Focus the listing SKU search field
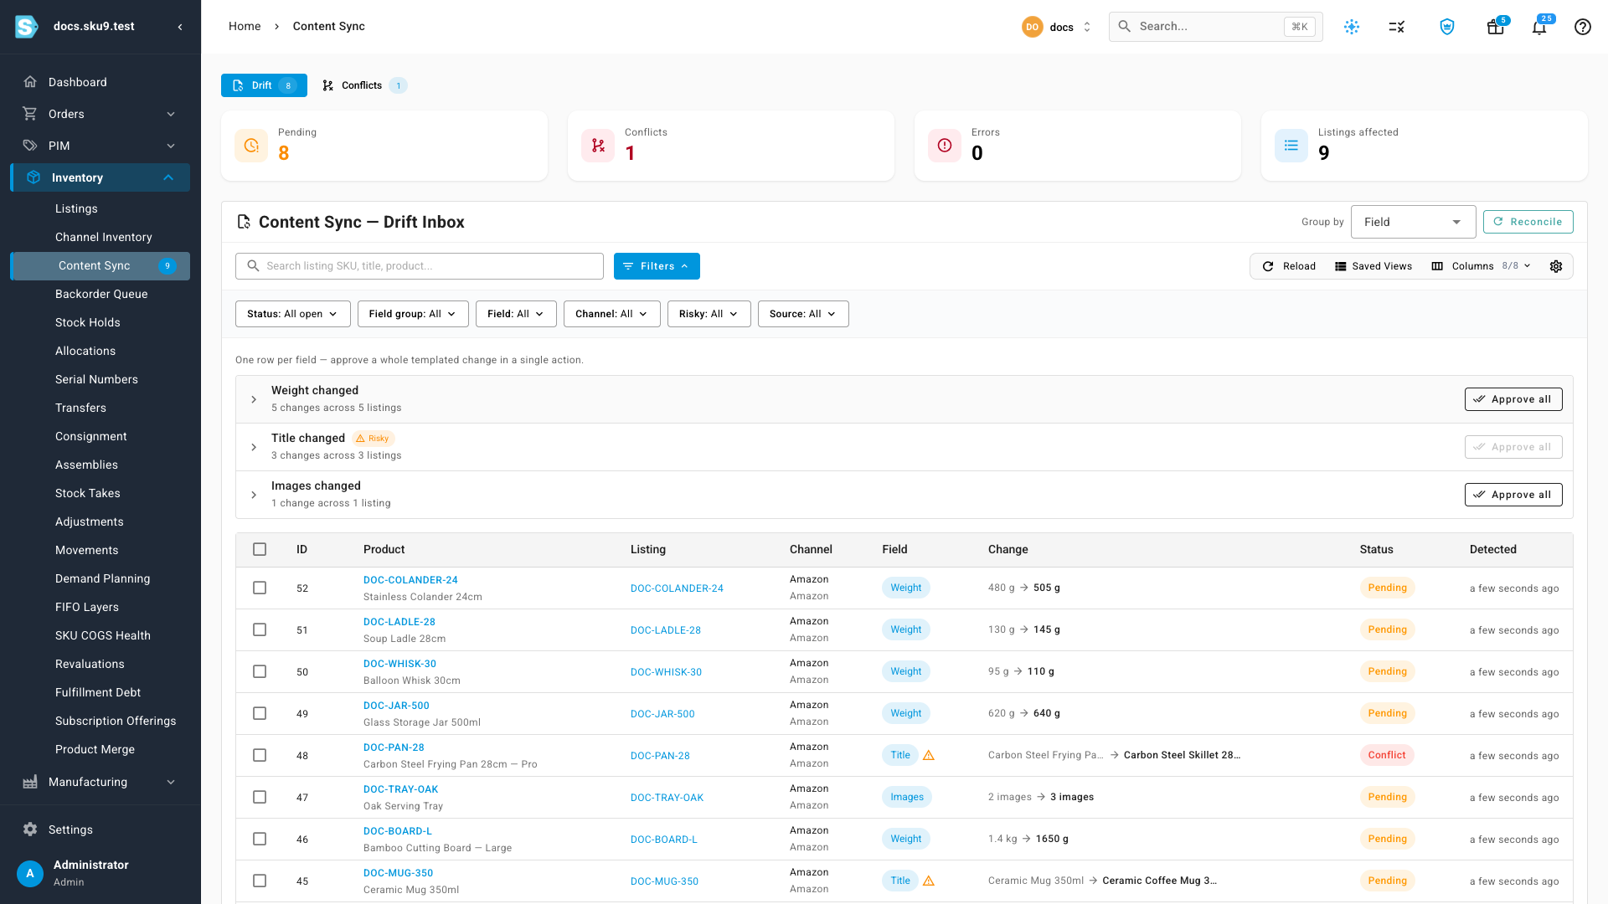The width and height of the screenshot is (1608, 904). pyautogui.click(x=420, y=266)
